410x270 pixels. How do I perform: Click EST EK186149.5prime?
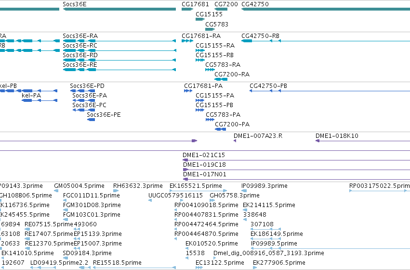[x=277, y=234]
